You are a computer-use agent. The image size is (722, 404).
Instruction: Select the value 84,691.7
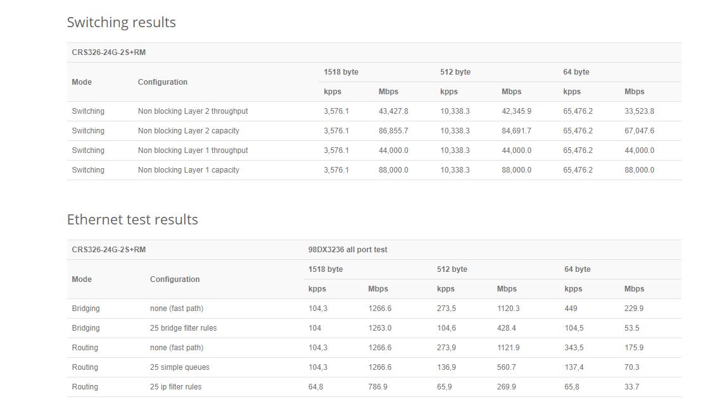pos(516,131)
